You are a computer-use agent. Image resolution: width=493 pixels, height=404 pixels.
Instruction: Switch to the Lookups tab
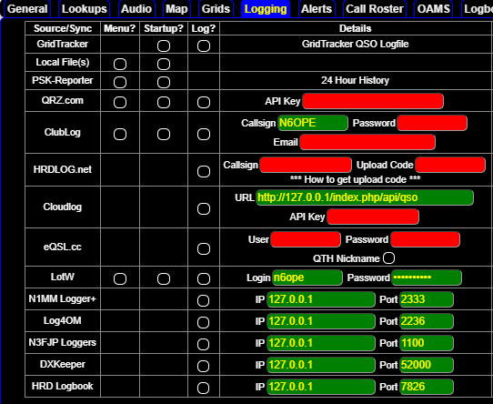tap(85, 9)
